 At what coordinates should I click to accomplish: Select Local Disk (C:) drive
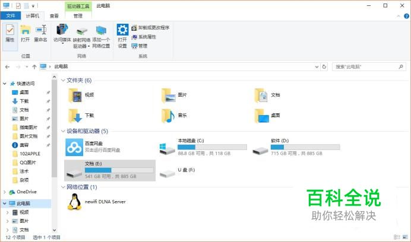tap(168, 147)
